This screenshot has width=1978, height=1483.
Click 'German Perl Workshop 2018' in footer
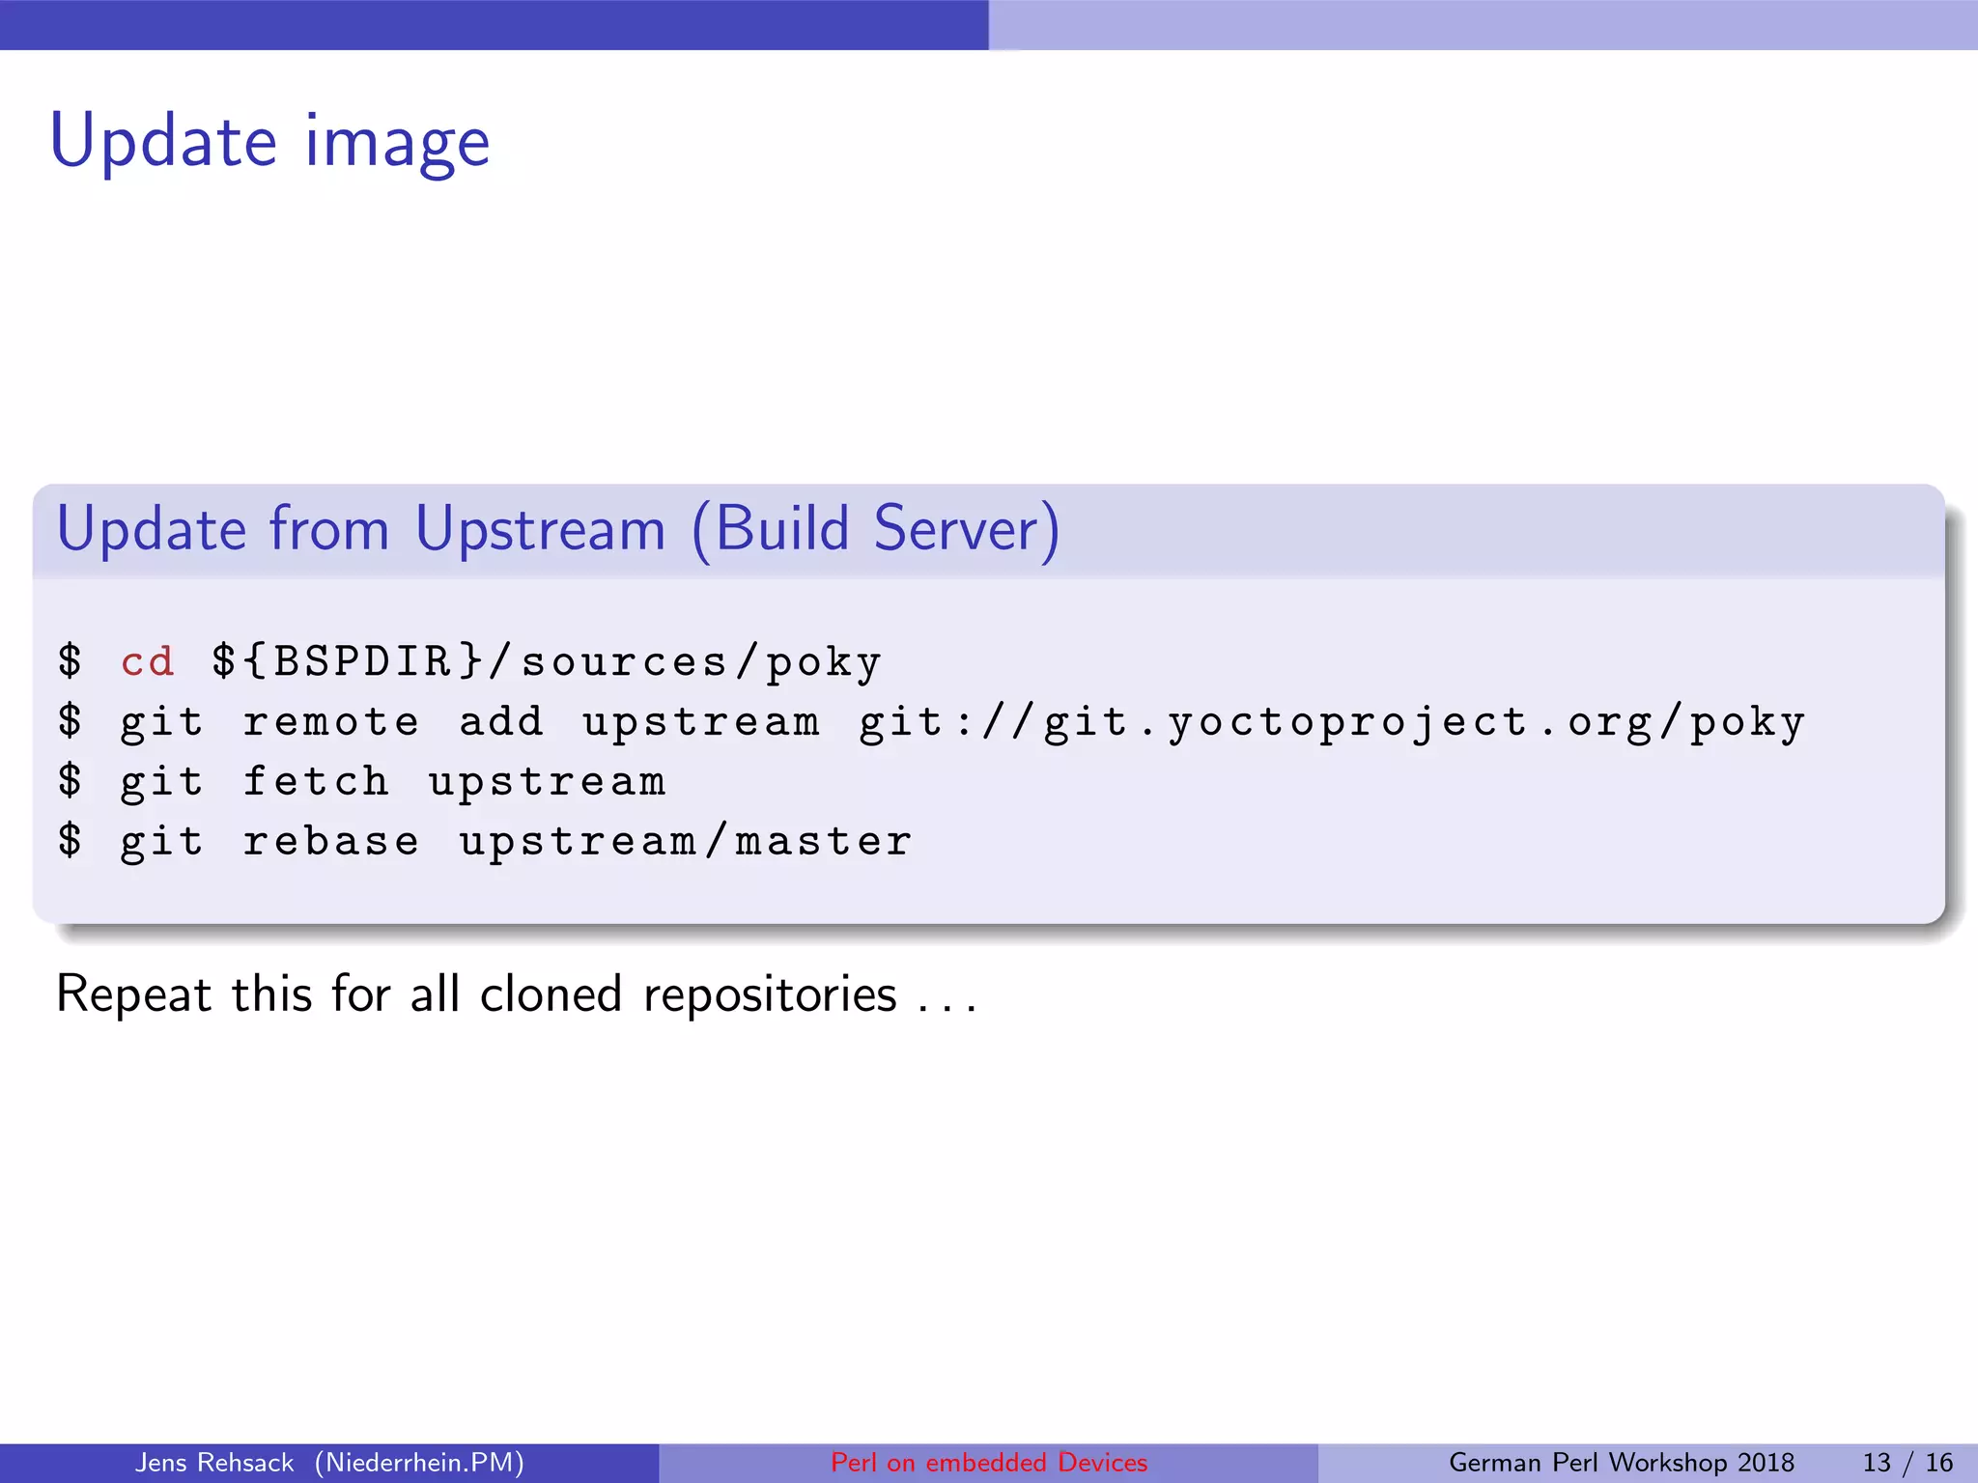tap(1622, 1463)
